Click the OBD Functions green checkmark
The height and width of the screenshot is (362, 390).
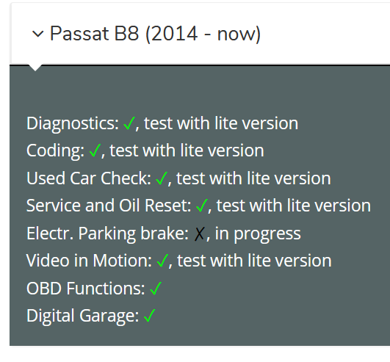pyautogui.click(x=156, y=289)
